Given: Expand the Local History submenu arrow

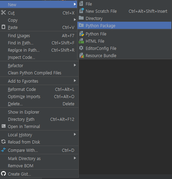Looking at the screenshot, I should (x=75, y=134).
